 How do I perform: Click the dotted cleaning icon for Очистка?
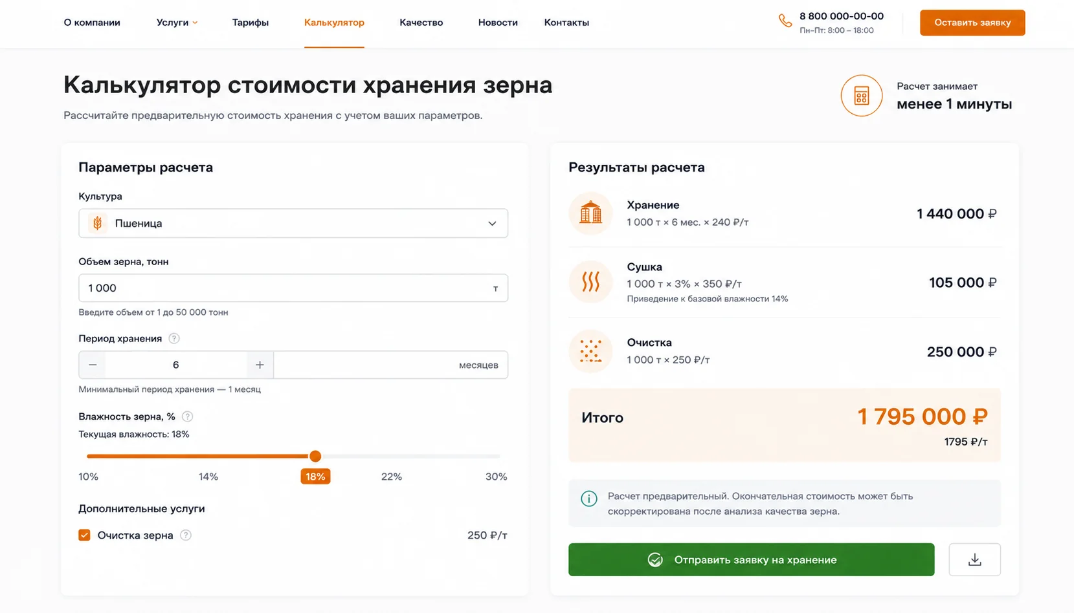(590, 351)
